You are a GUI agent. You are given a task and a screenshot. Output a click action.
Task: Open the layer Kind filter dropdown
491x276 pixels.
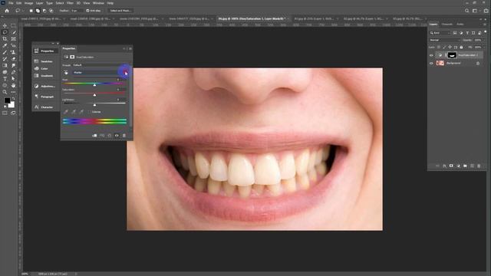tap(440, 33)
